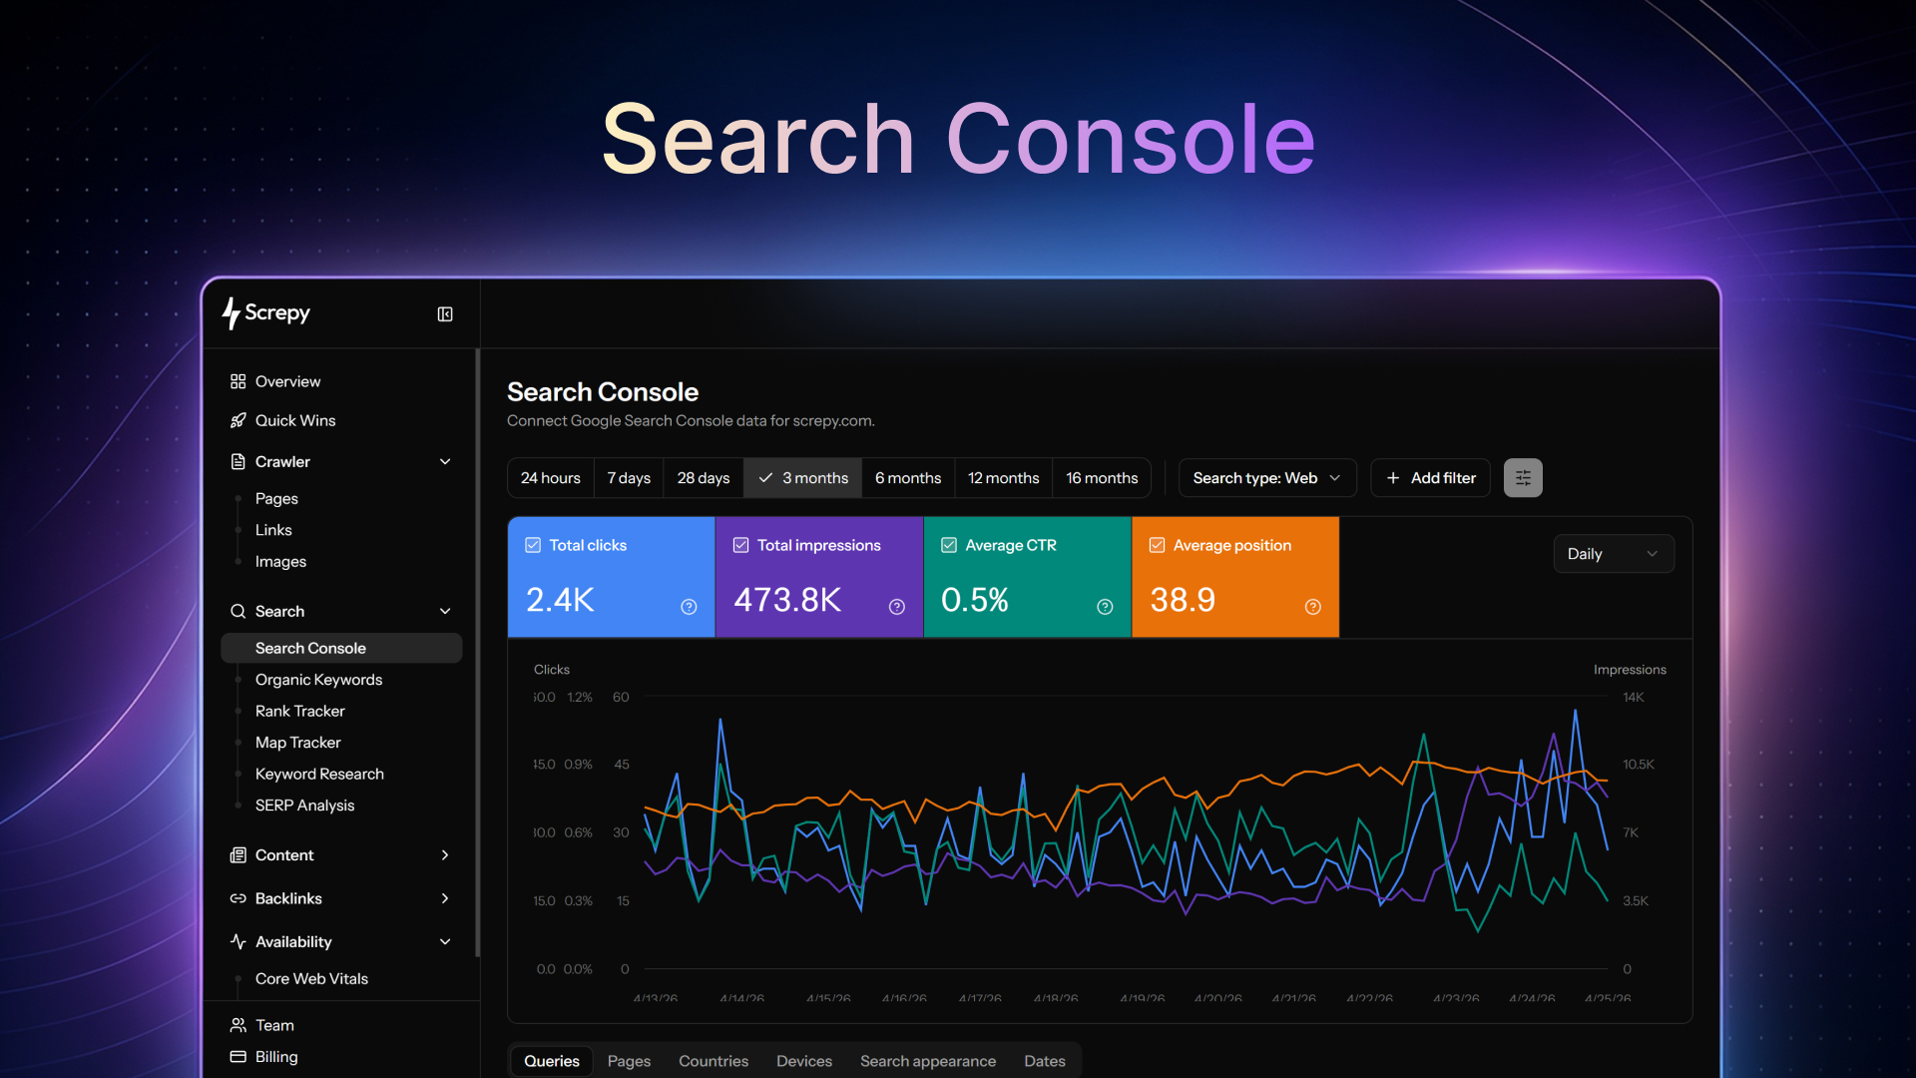Open the Daily interval dropdown

point(1614,554)
